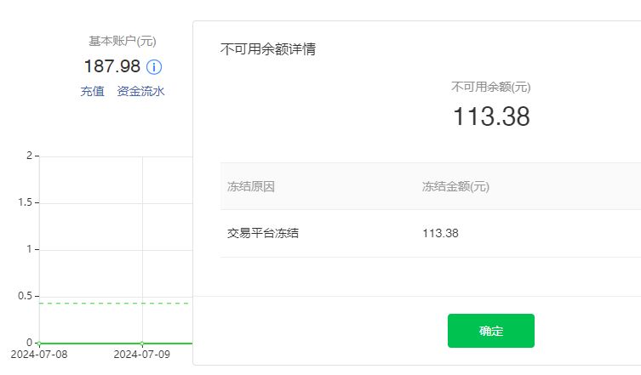Open the 资金流水 fund flow link

click(x=140, y=91)
